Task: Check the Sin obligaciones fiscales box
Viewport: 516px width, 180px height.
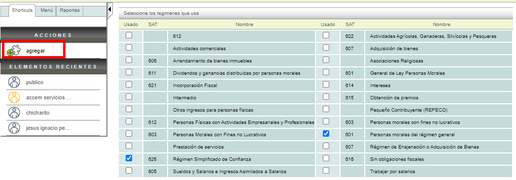Action: pos(326,158)
